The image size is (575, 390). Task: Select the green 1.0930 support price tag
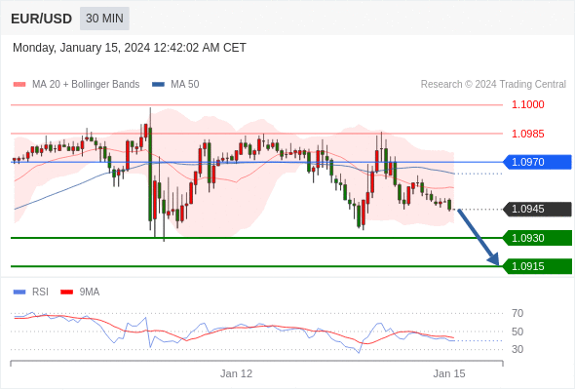tap(537, 238)
